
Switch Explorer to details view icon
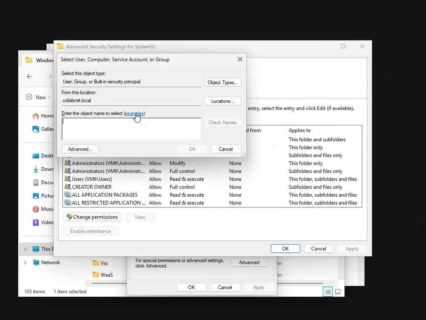coord(328,292)
